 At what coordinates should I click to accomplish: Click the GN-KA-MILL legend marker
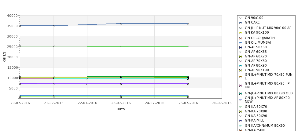240,121
